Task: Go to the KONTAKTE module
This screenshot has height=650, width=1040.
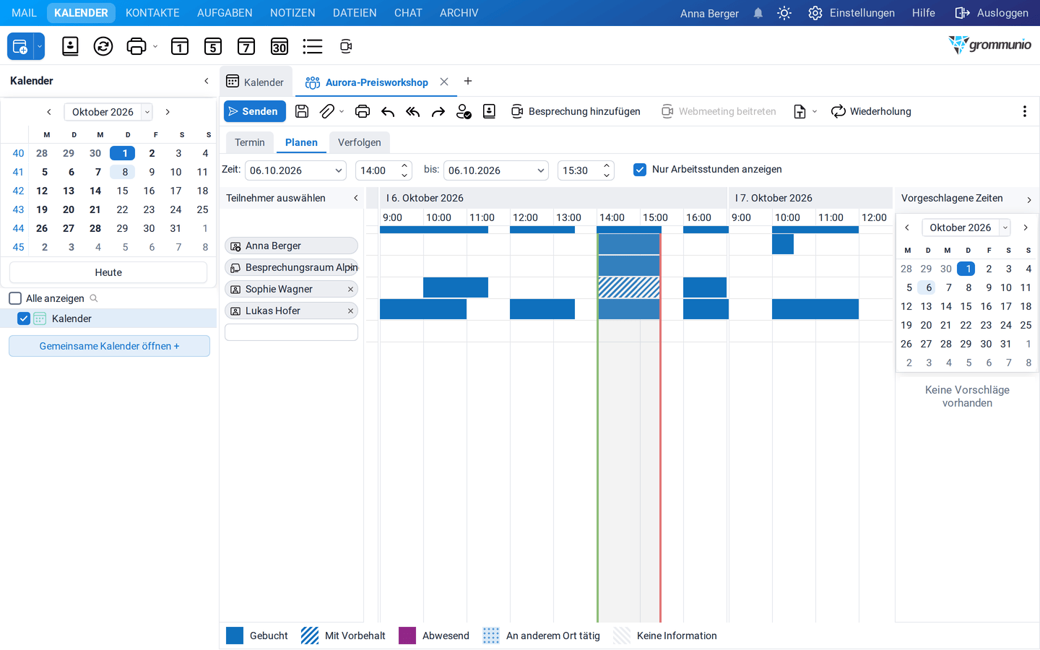Action: pos(152,13)
